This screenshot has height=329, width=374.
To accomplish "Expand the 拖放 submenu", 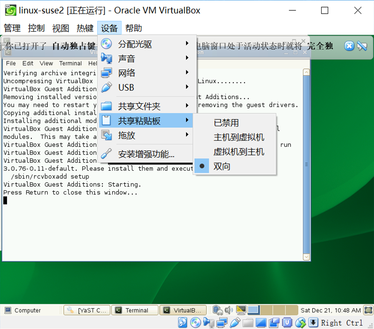I will pos(146,135).
